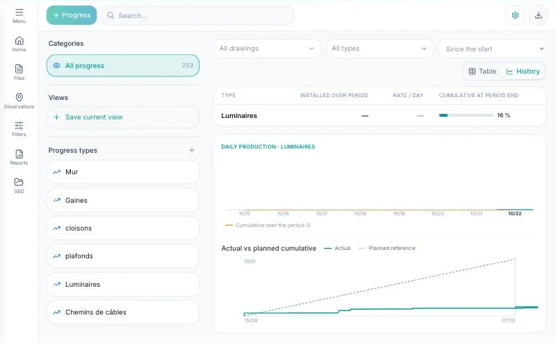Click the TYPE column header
Viewport: 556px width, 343px height.
229,95
